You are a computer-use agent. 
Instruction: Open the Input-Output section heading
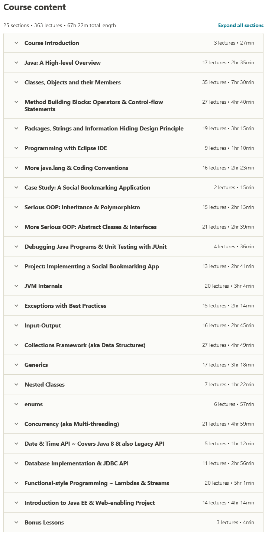43,326
